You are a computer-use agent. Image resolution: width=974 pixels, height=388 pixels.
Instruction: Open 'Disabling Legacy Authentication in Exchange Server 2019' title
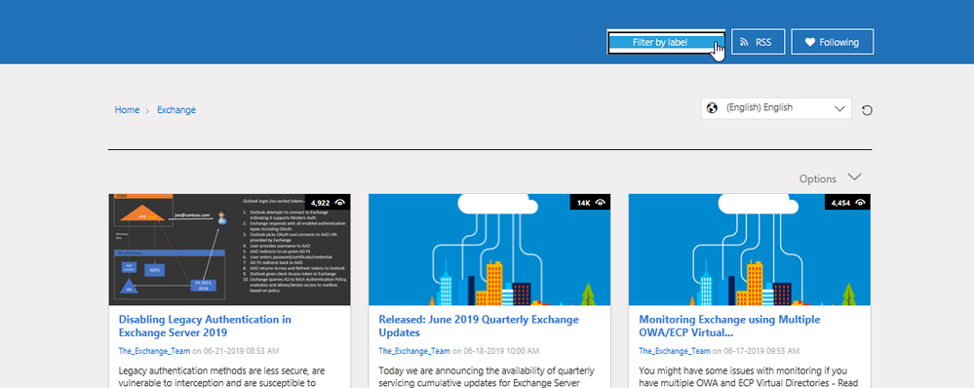pyautogui.click(x=205, y=326)
